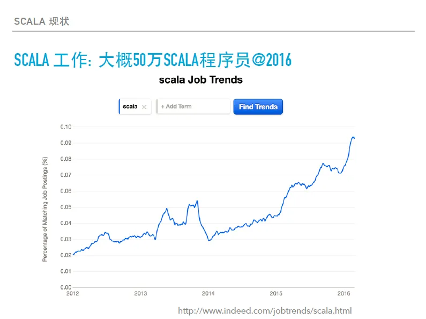Click the 0.01 y-axis value
The width and height of the screenshot is (426, 319).
pyautogui.click(x=66, y=271)
